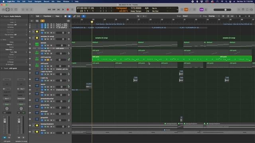Collapse the Region: Audio Defaults inspector section
Viewport: 255px width, 143px height.
pos(2,16)
